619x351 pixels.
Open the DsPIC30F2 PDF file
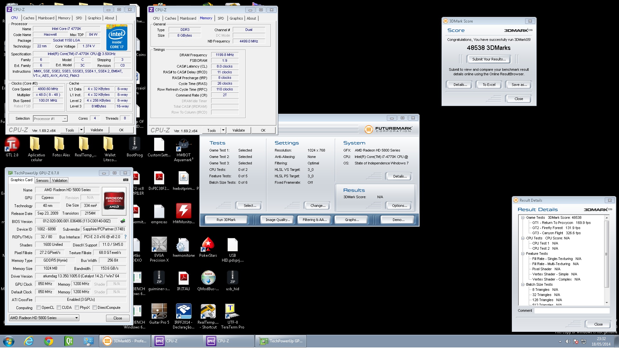[159, 181]
